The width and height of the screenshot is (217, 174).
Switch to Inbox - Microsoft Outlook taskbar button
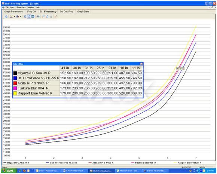[48, 171]
